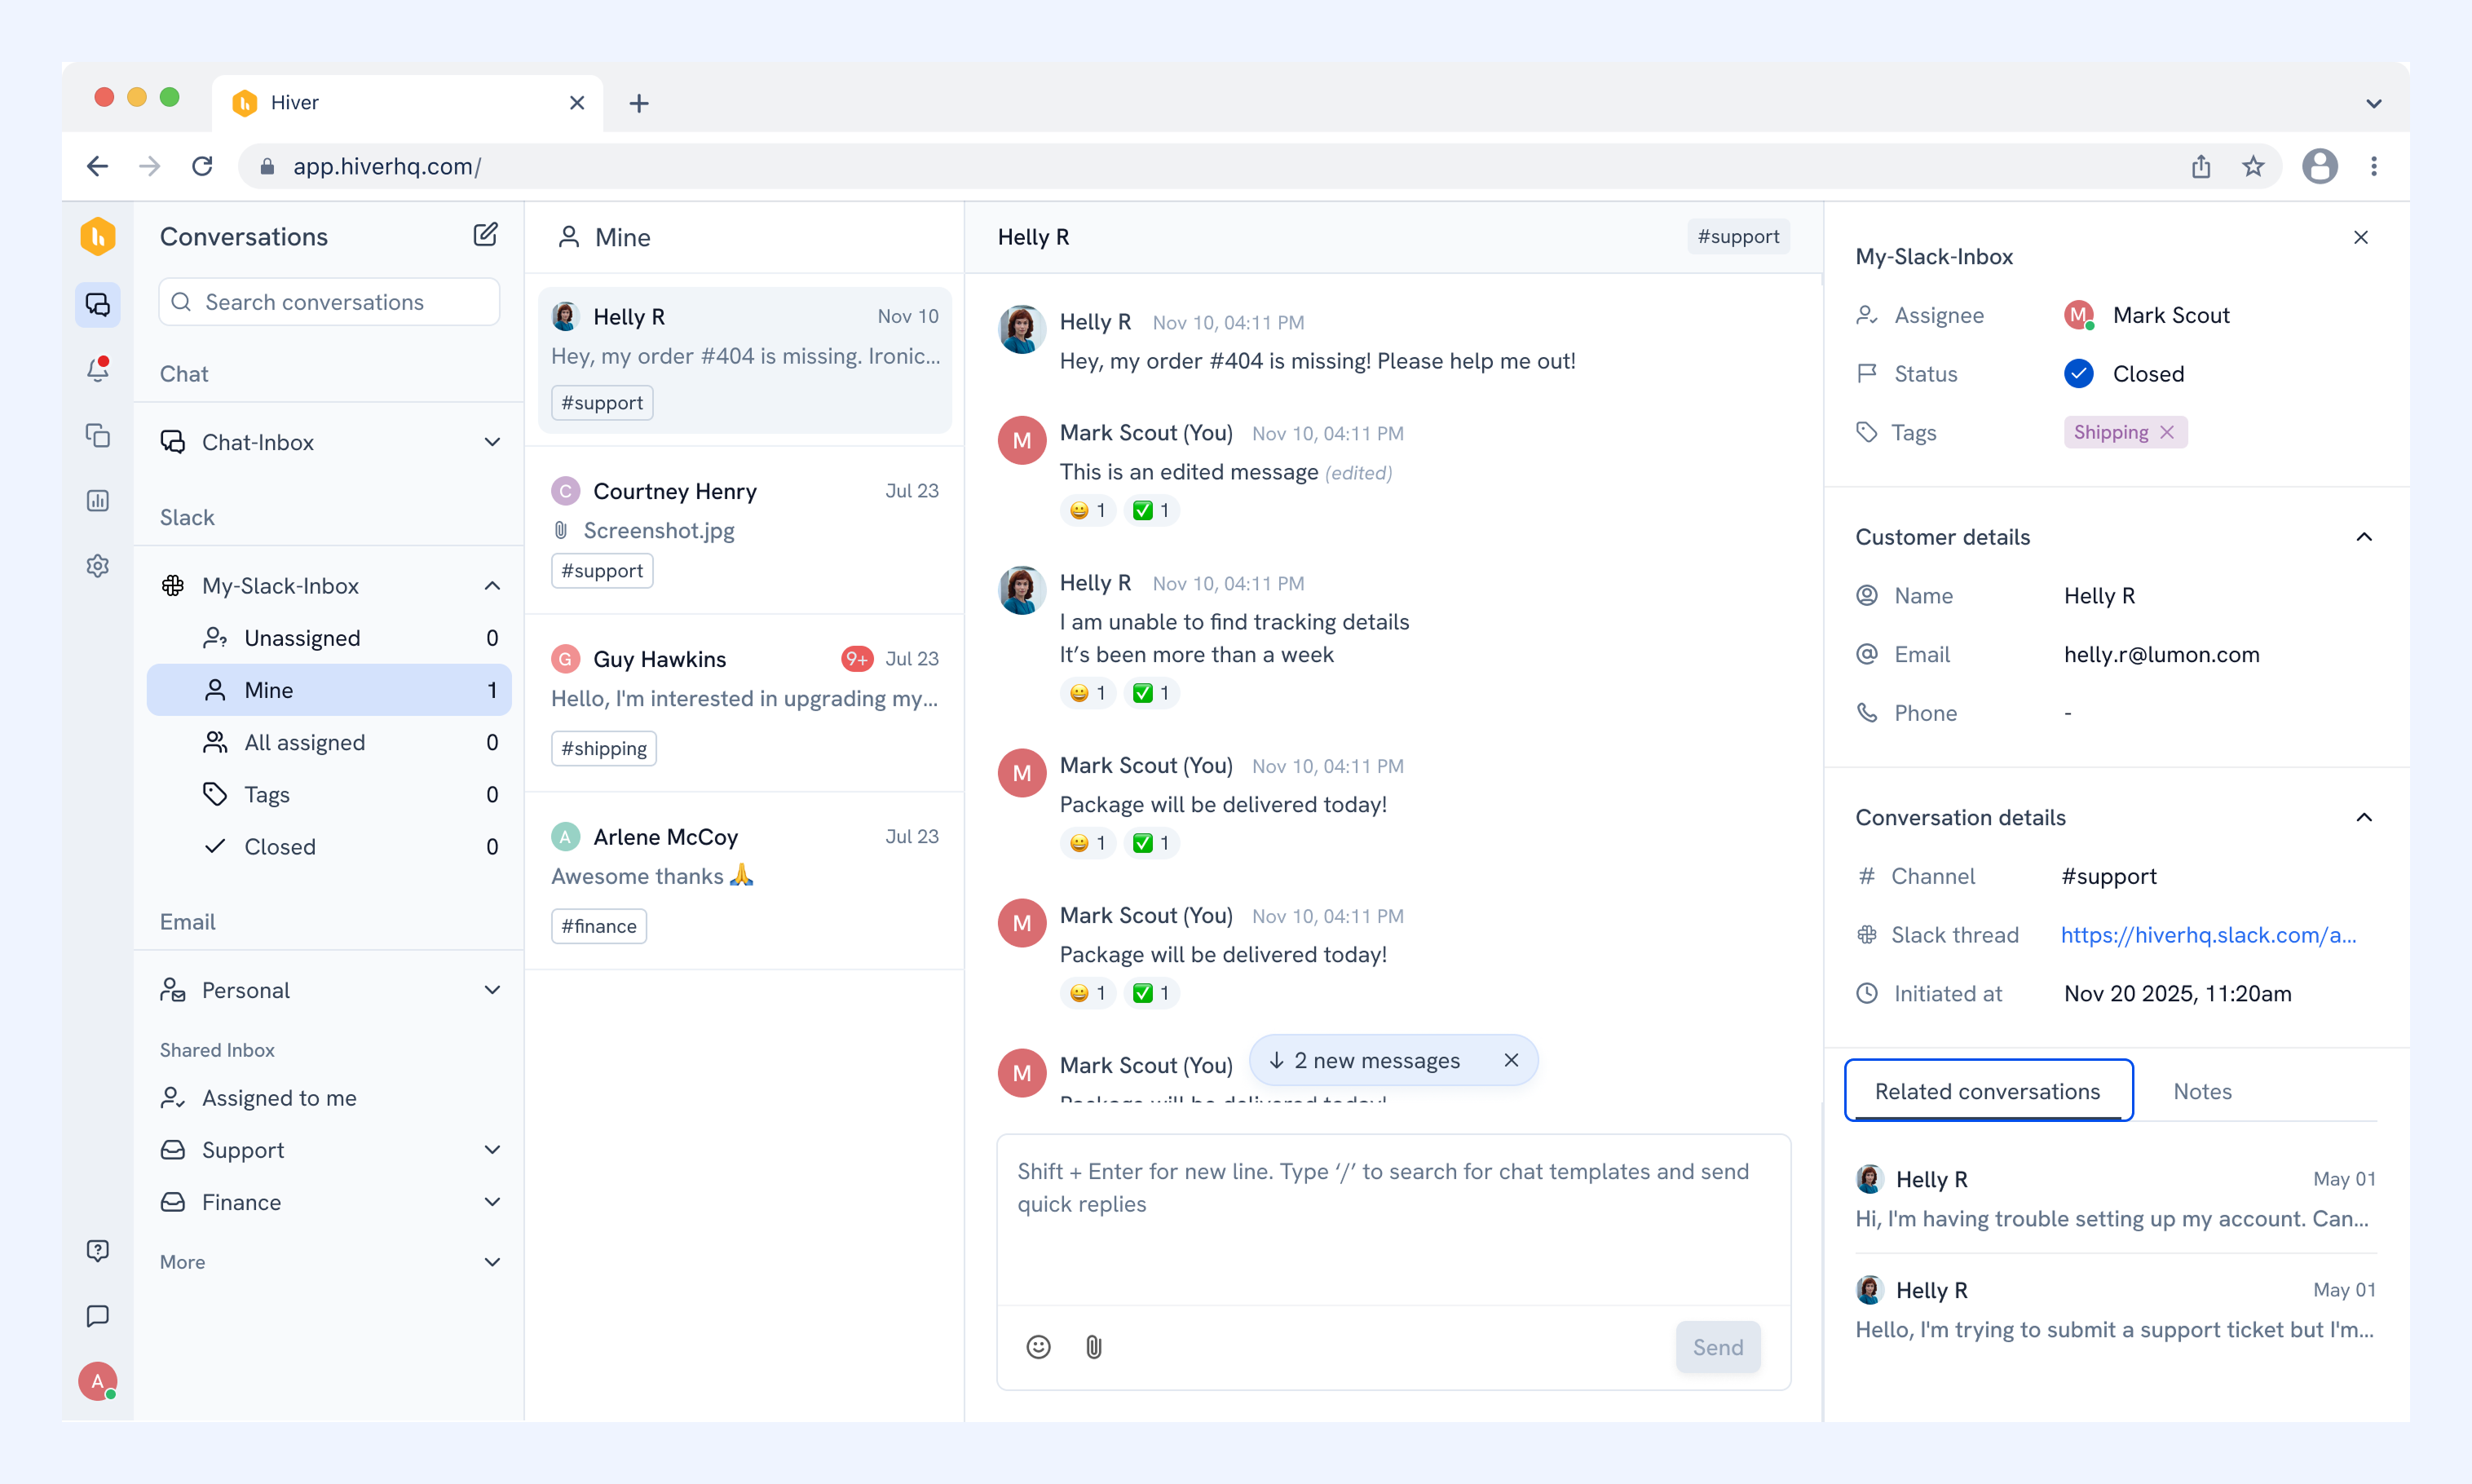Open the Slack thread link

click(x=2208, y=935)
